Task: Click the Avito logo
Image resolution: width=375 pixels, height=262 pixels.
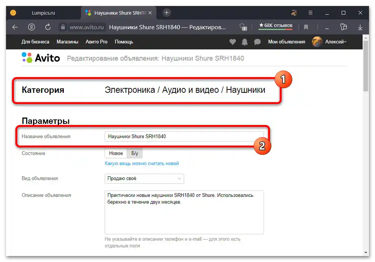Action: [40, 58]
